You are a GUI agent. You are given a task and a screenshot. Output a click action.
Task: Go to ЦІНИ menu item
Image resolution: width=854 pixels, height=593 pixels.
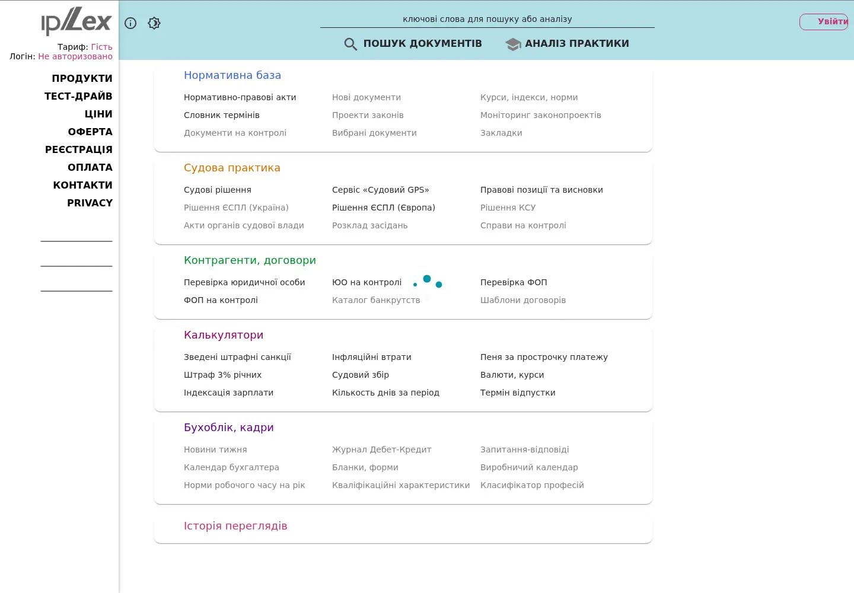click(98, 114)
